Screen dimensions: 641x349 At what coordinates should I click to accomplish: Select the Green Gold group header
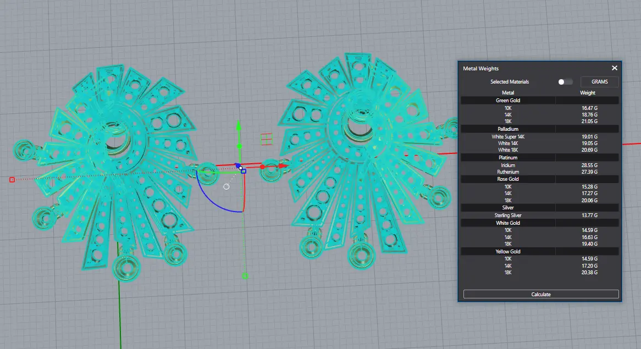(x=508, y=101)
